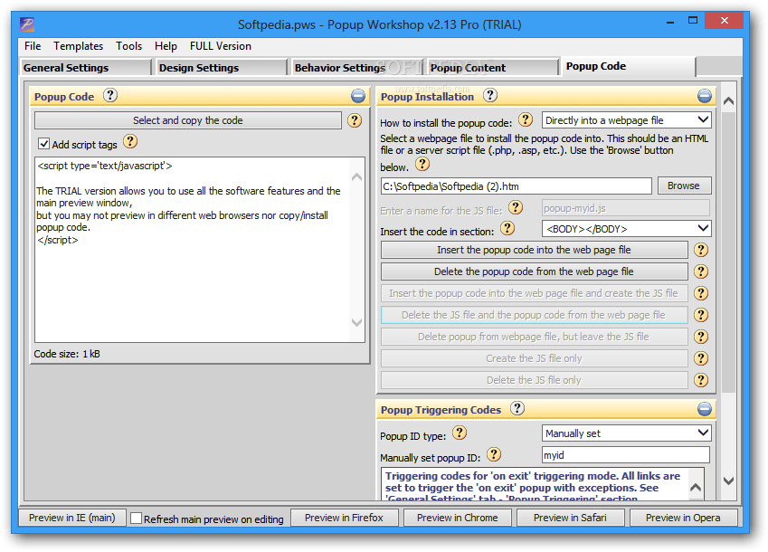Click the help icon in the Popup Triggering Codes header
This screenshot has height=552, width=768.
517,409
